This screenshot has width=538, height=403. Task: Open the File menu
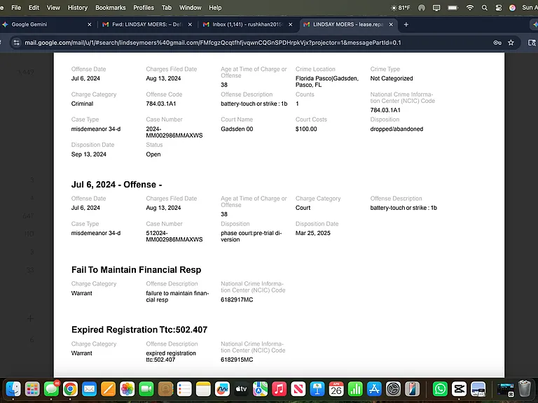[x=16, y=8]
